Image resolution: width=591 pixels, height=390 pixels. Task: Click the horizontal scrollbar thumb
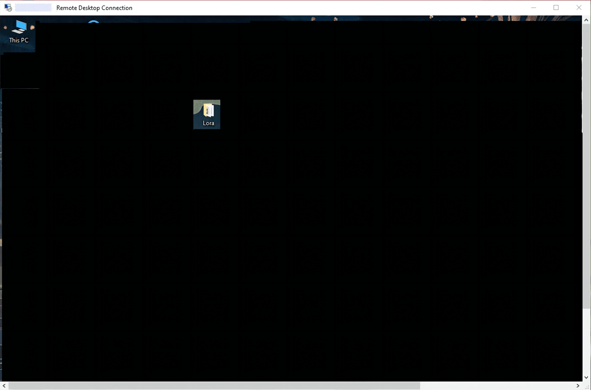pyautogui.click(x=214, y=386)
